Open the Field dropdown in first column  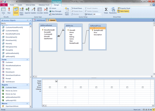click(56, 81)
